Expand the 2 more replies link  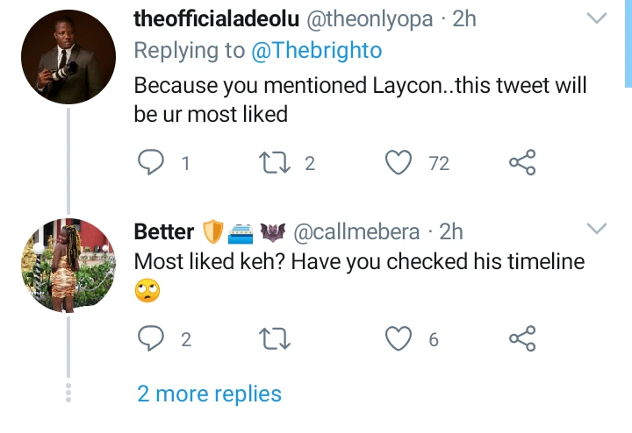tap(209, 394)
